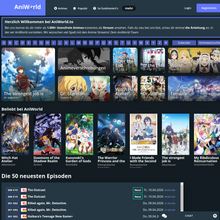The height and width of the screenshot is (220, 220).
Task: Open the Animeverschiebungen card
Action: coord(84,60)
